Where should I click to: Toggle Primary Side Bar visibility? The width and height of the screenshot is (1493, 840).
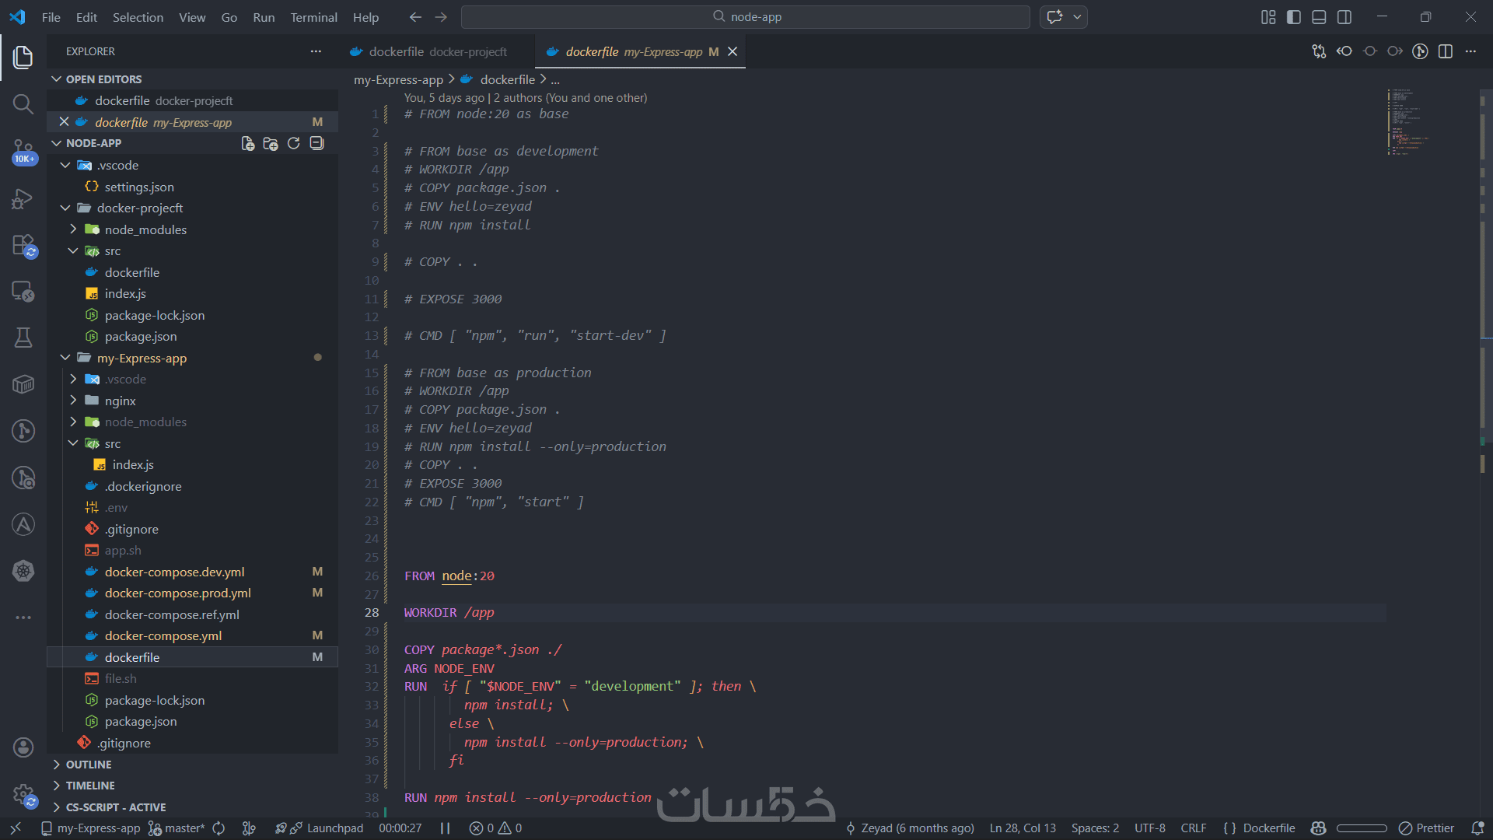(1294, 17)
